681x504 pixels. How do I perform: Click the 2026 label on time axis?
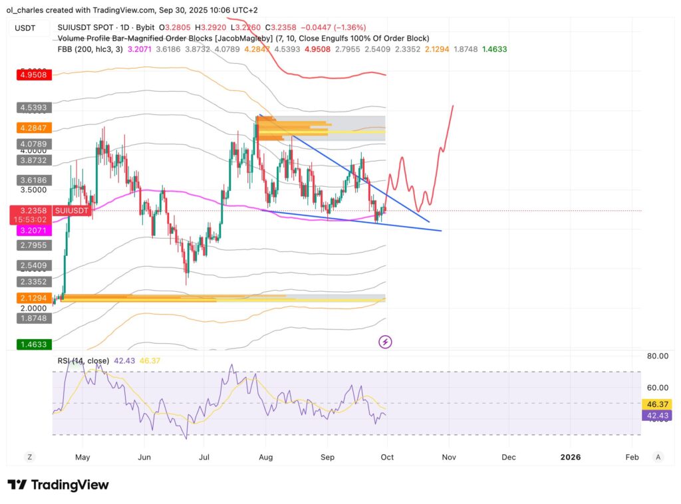[x=570, y=457]
